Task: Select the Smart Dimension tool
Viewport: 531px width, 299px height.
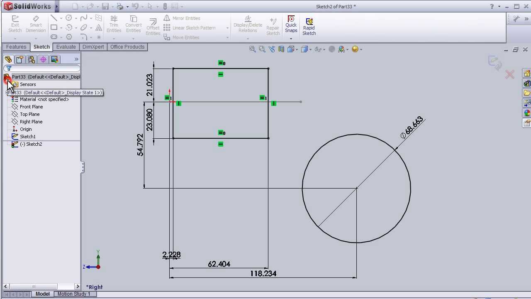Action: click(x=36, y=24)
